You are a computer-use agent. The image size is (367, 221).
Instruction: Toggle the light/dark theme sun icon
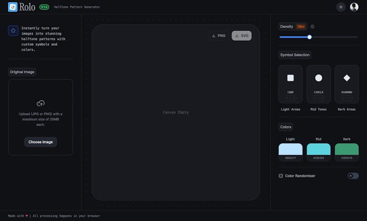pyautogui.click(x=341, y=7)
